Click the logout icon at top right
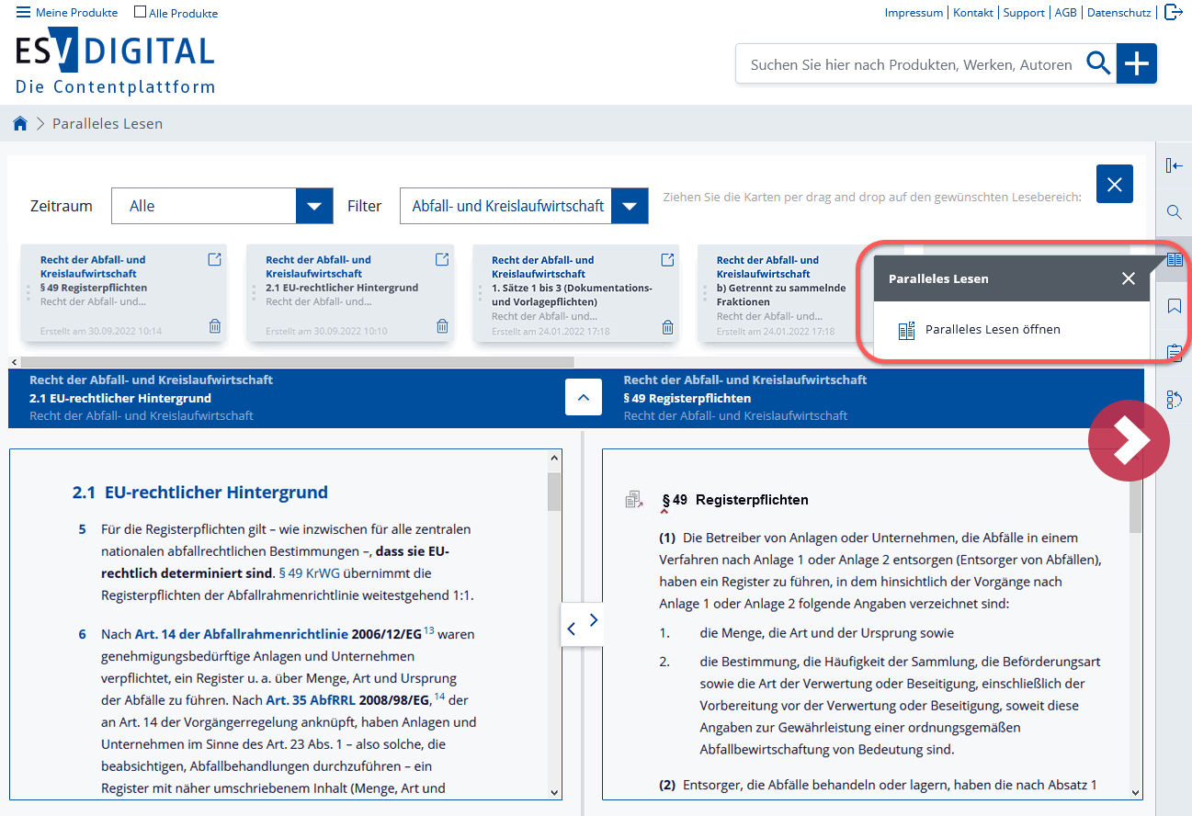1192x816 pixels. point(1173,12)
